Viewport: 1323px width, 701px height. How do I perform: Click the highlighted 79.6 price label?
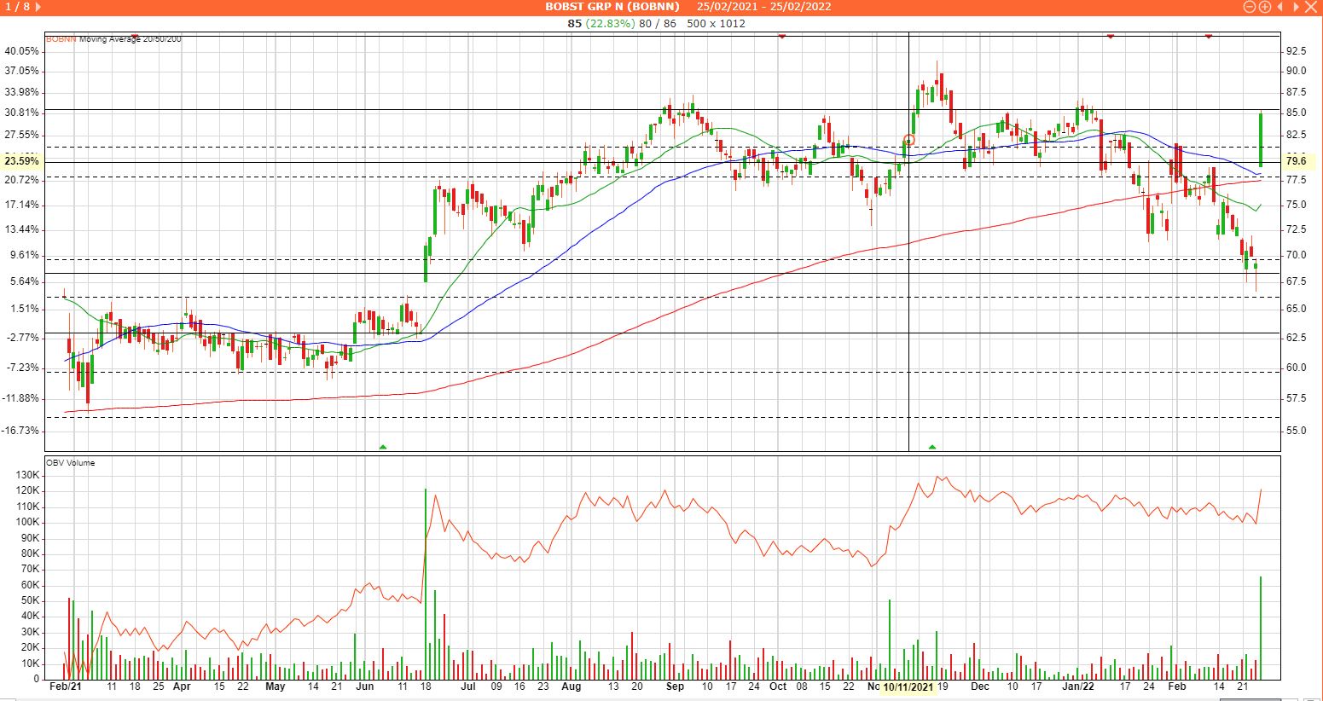pyautogui.click(x=1297, y=161)
